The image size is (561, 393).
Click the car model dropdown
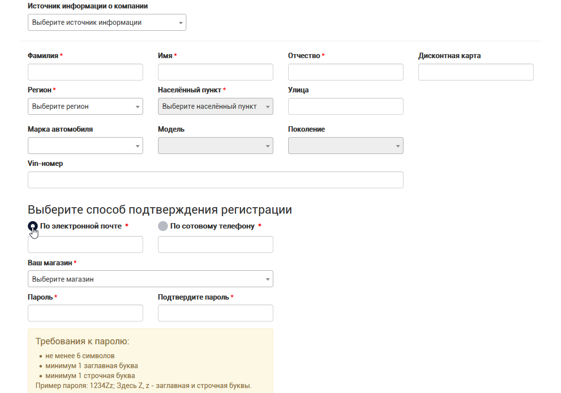click(x=215, y=146)
